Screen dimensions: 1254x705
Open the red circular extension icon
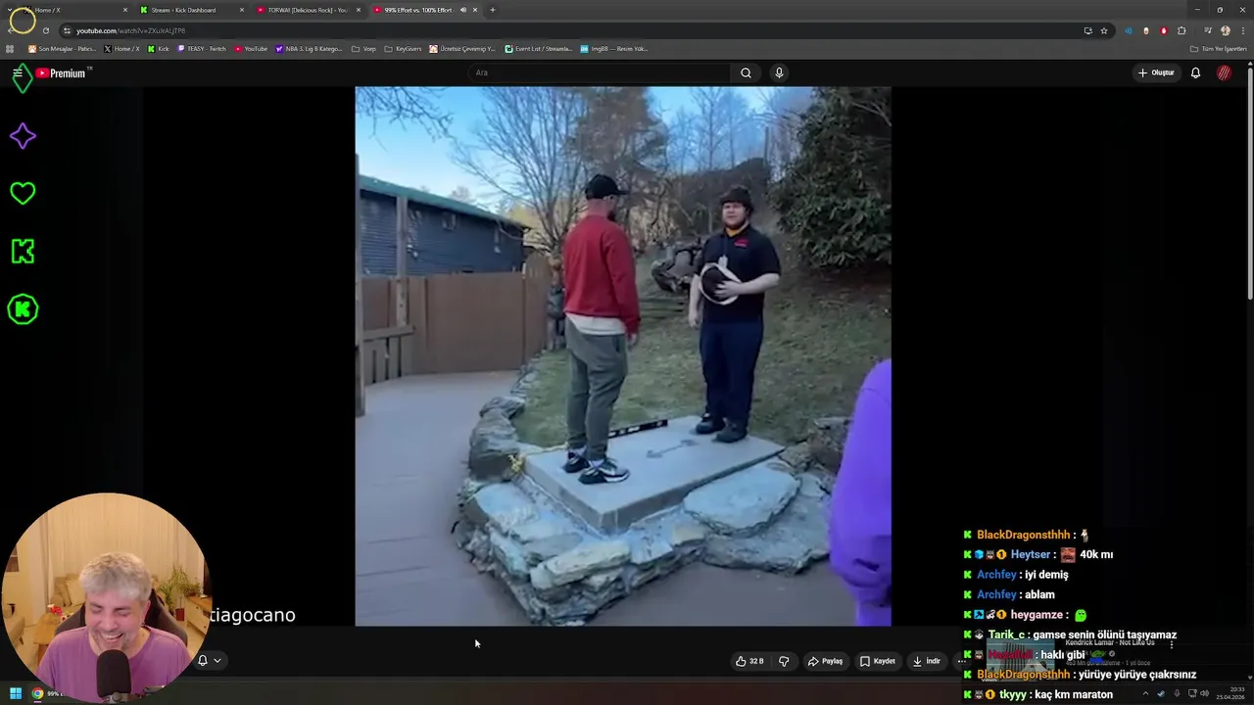click(1164, 30)
